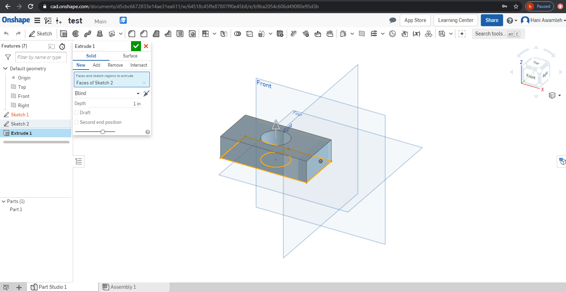Image resolution: width=566 pixels, height=292 pixels.
Task: Collapse the Parts (1) section
Action: [x=4, y=201]
